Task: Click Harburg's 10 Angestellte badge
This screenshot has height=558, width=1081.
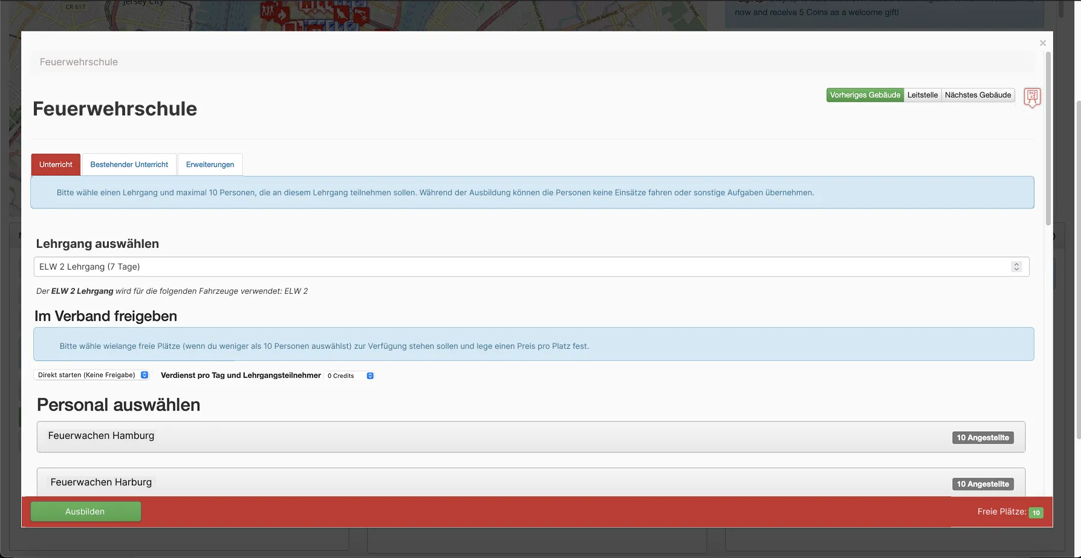Action: point(982,484)
